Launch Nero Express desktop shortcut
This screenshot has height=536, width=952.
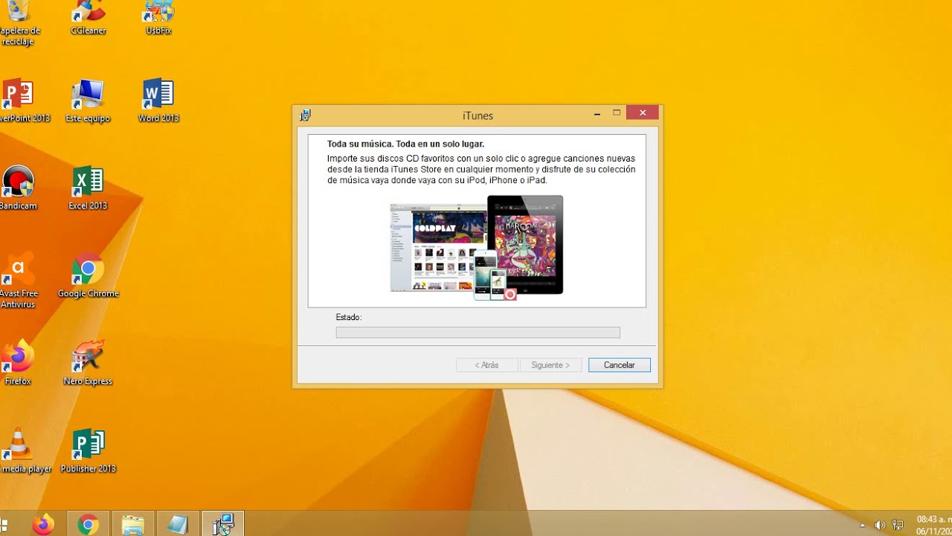(x=88, y=364)
